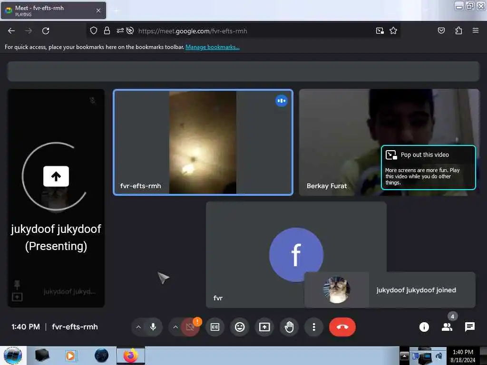Open the Windows Start button
Image resolution: width=487 pixels, height=365 pixels.
tap(13, 355)
